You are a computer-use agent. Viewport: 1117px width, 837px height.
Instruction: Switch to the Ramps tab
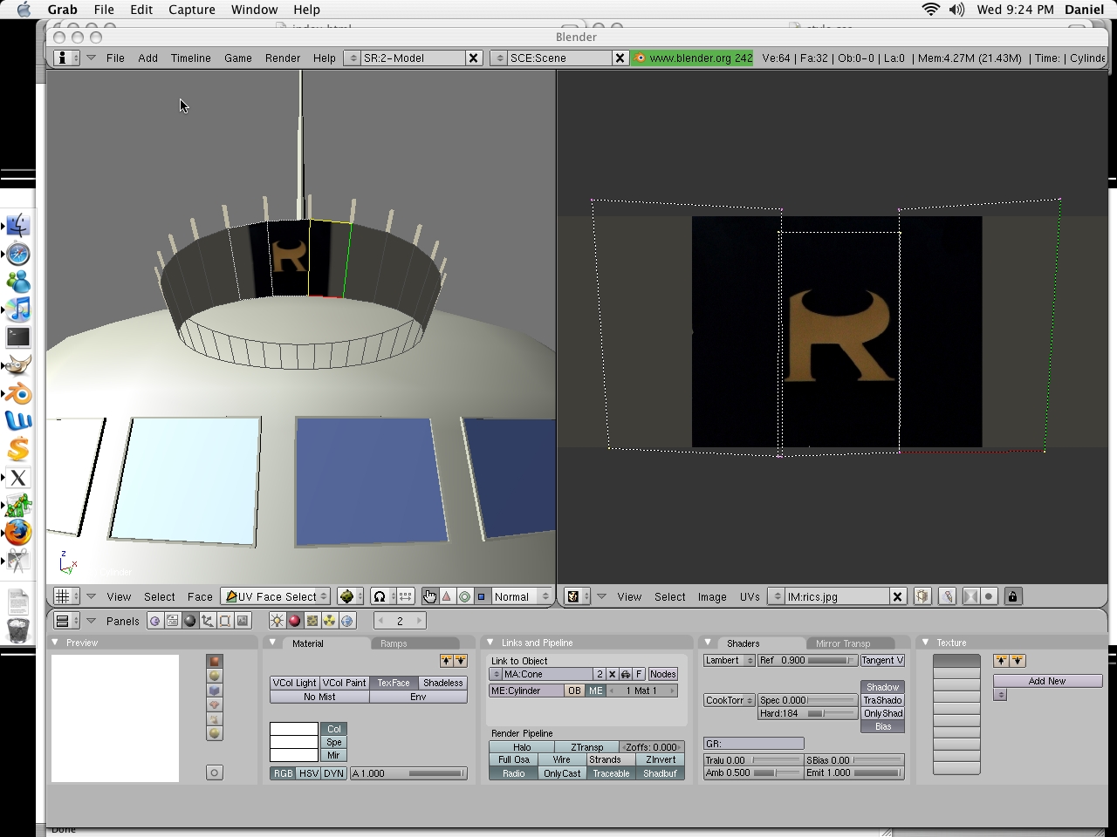point(394,643)
